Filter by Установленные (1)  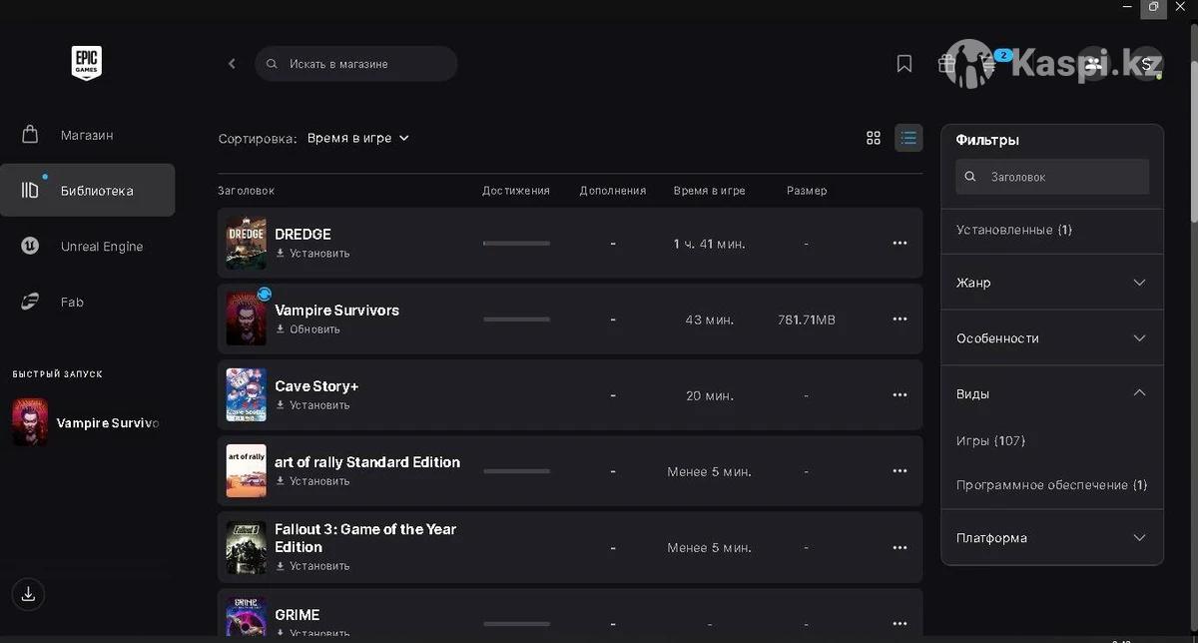(x=1013, y=230)
